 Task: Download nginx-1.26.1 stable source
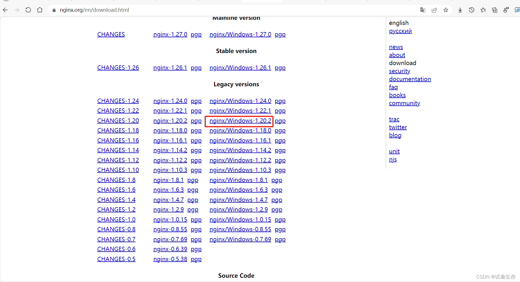click(x=170, y=68)
